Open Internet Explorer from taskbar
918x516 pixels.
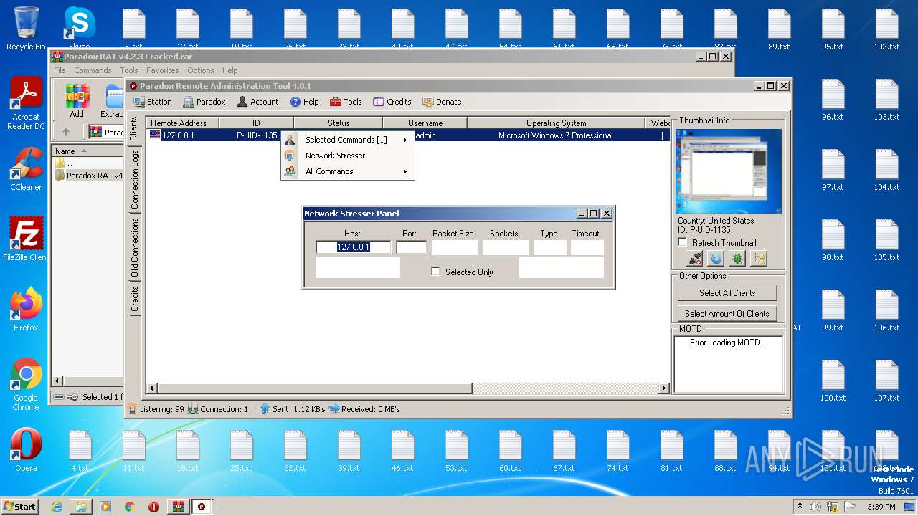coord(57,507)
